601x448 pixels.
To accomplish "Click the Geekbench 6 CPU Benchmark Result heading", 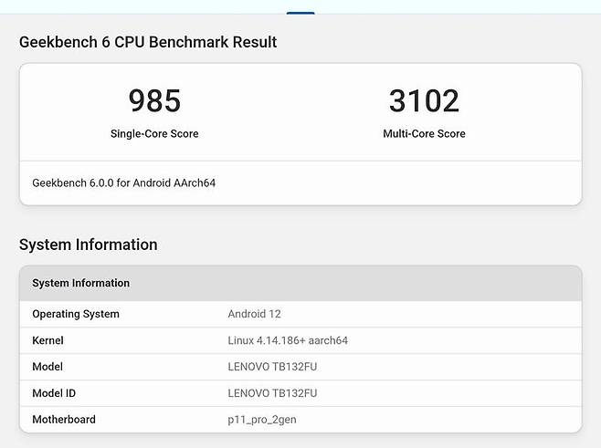I will coord(148,42).
